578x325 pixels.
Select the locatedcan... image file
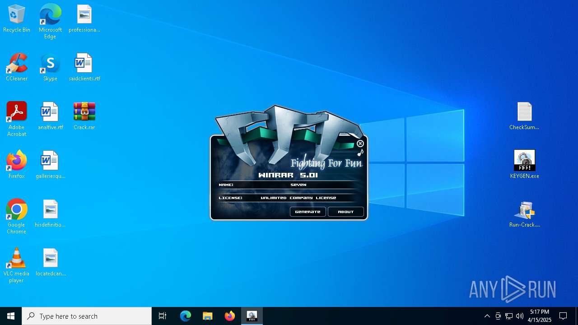(x=50, y=262)
